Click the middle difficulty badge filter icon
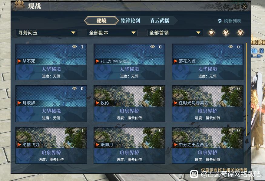Screen dimensions: 265x181 [x=226, y=33]
